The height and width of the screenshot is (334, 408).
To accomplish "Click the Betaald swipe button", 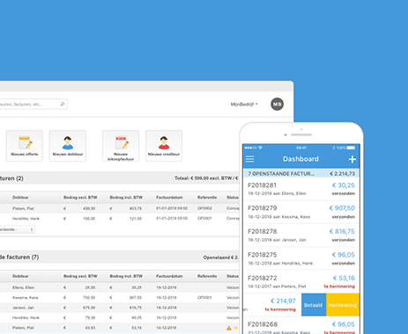I will (314, 305).
